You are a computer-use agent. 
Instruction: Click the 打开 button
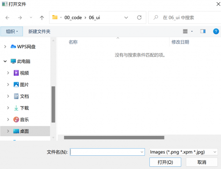[x=165, y=162]
